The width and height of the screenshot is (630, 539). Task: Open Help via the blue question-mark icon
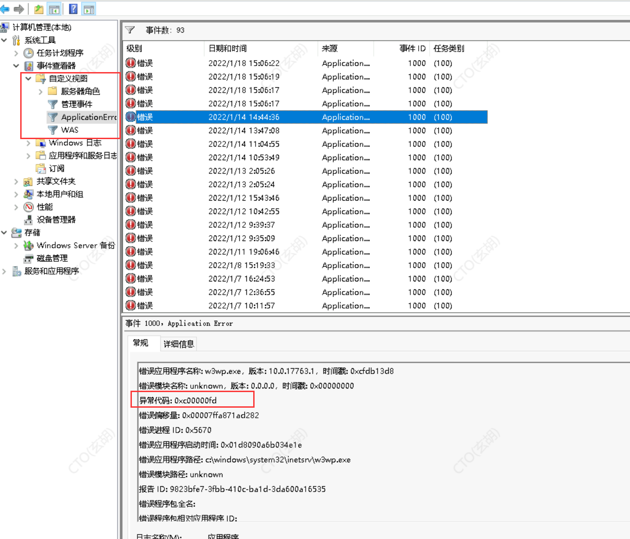coord(73,9)
